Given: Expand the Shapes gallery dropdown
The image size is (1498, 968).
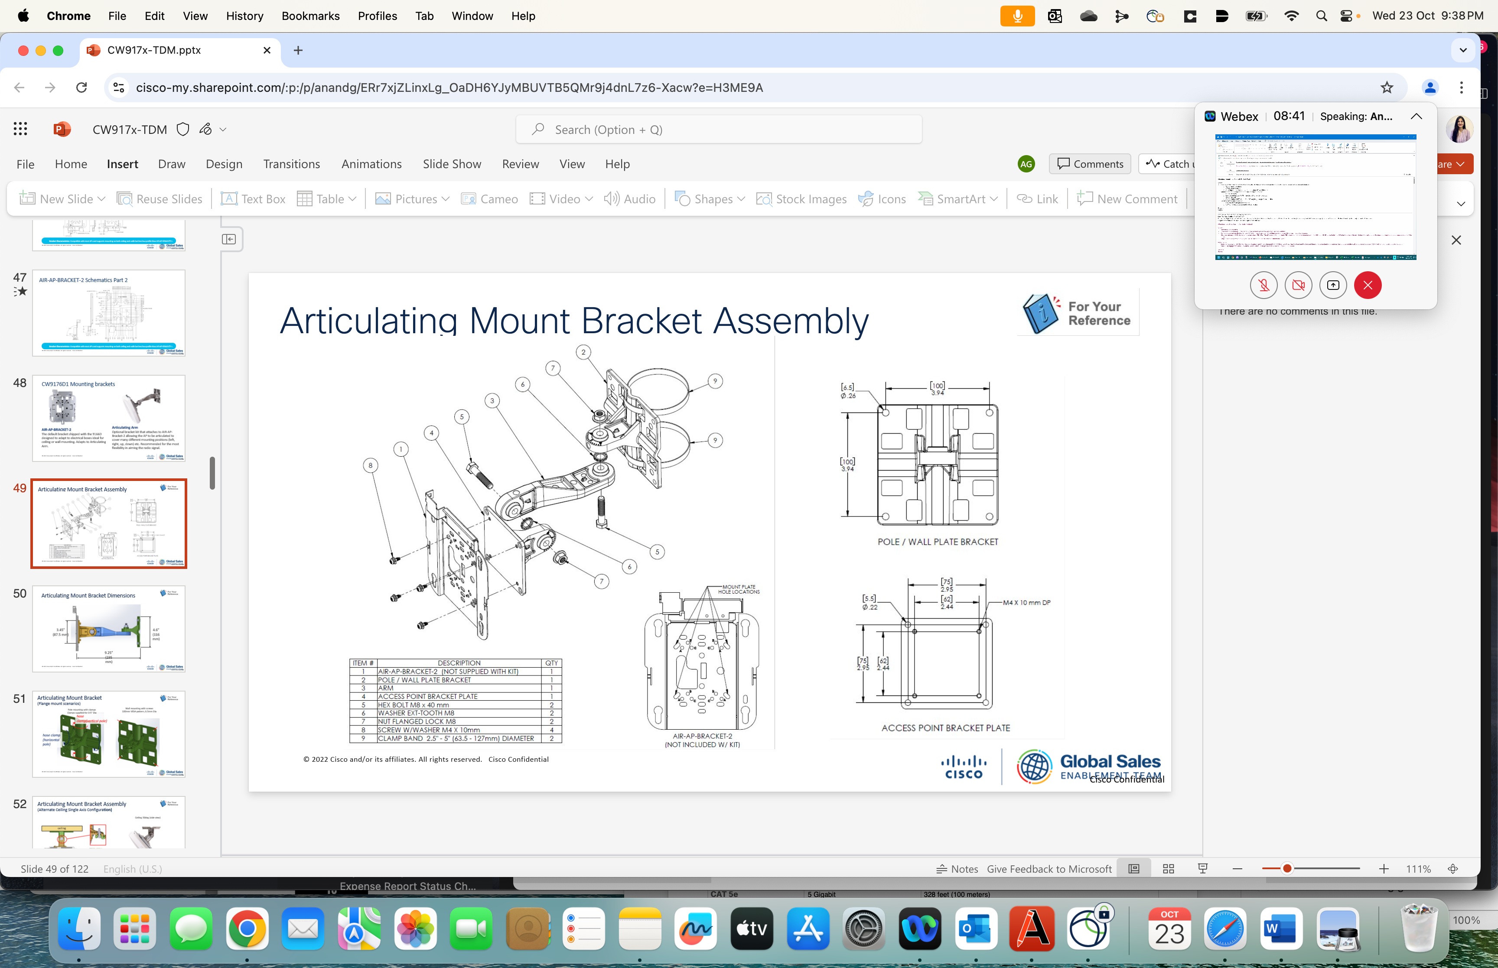Looking at the screenshot, I should point(742,198).
